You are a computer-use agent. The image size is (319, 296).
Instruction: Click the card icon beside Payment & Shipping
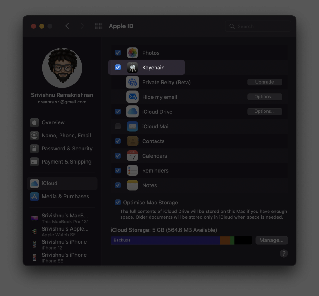click(34, 162)
